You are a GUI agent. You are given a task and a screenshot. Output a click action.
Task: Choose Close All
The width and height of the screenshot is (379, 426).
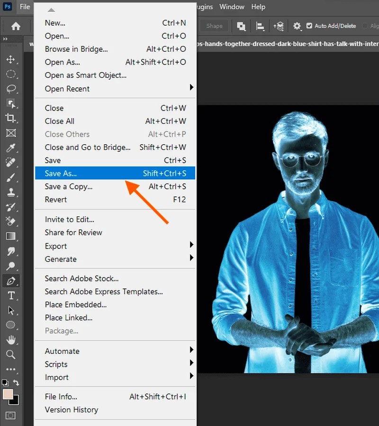tap(115, 121)
